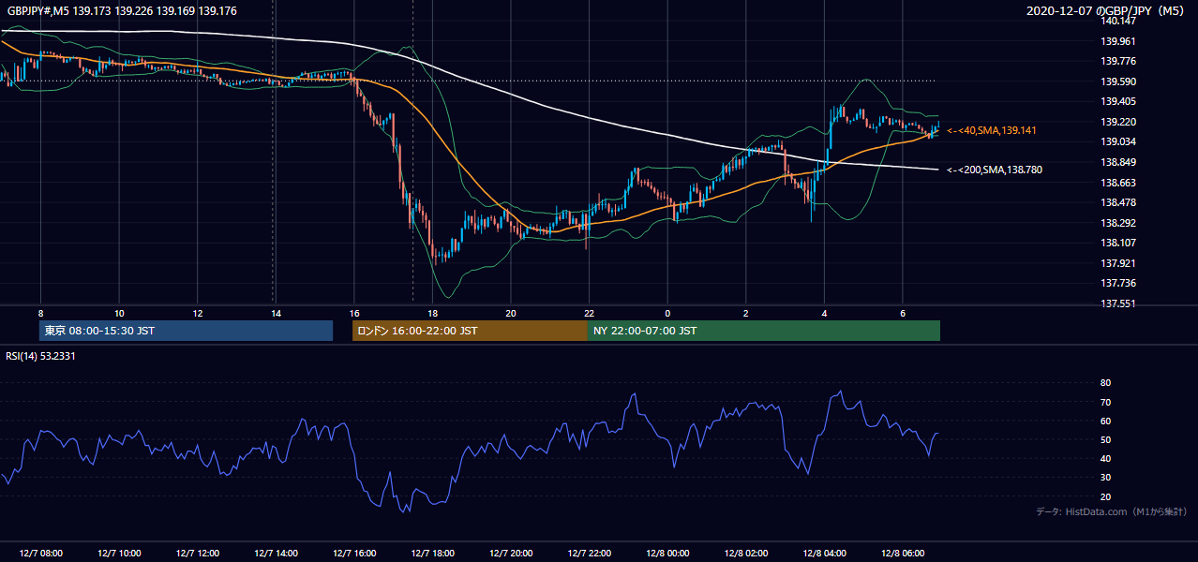Click bottom time label 12/7 10:00
This screenshot has height=562, width=1198.
(x=119, y=553)
